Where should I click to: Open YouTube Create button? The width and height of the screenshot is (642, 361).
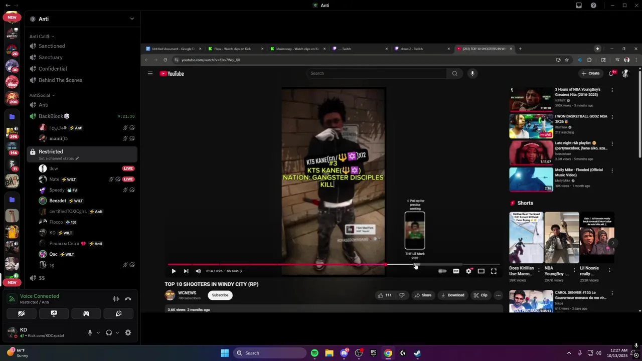(590, 73)
